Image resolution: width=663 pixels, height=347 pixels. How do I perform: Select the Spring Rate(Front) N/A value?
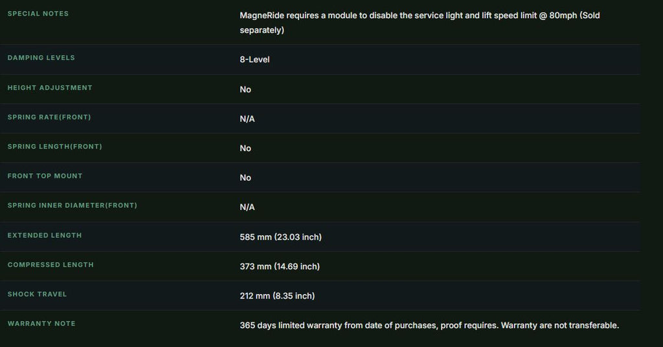[x=247, y=119]
